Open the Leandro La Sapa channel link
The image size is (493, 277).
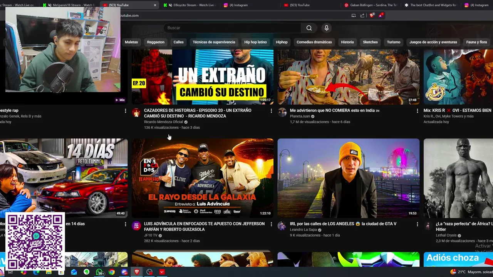pos(303,230)
